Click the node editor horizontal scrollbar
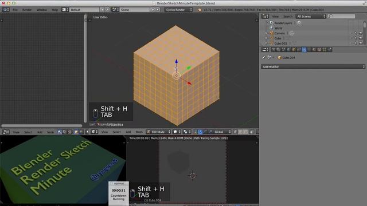This screenshot has height=206, width=367. [42, 126]
